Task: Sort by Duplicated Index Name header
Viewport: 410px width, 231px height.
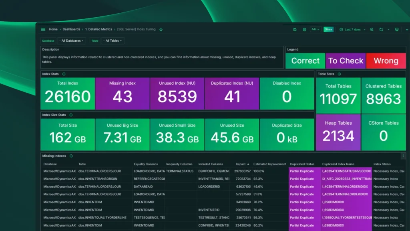Action: tap(338, 164)
